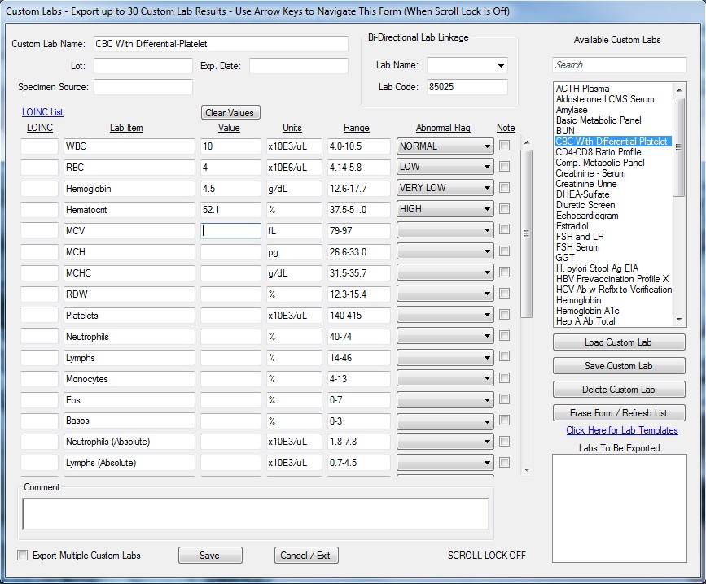Image resolution: width=706 pixels, height=584 pixels.
Task: Select ACTH Plasma in Available Custom Labs
Action: [x=582, y=89]
